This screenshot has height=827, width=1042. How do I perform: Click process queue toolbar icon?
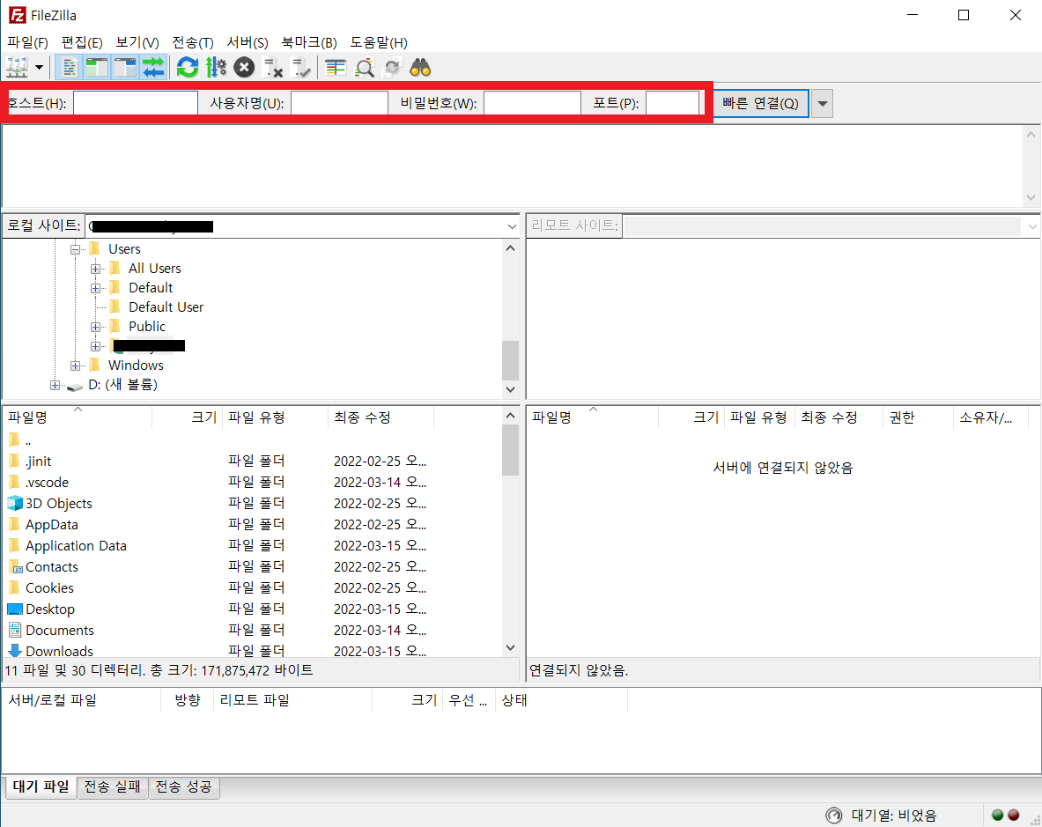pos(216,67)
